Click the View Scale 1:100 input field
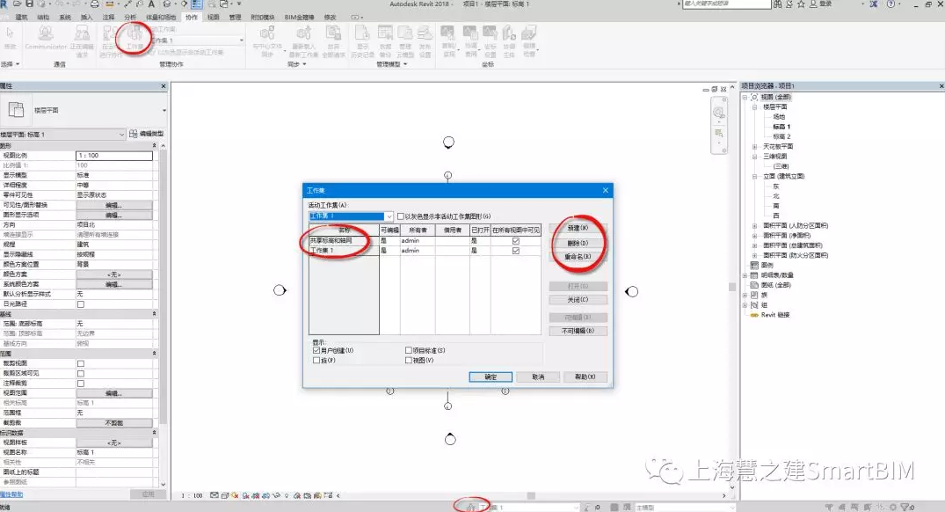Viewport: 945px width, 512px height. (114, 156)
